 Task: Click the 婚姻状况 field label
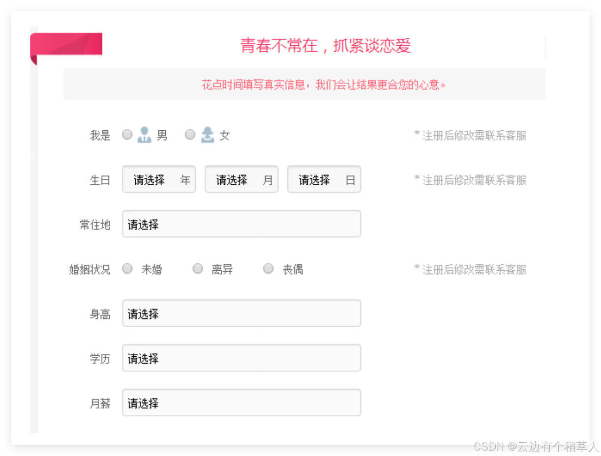coord(90,269)
